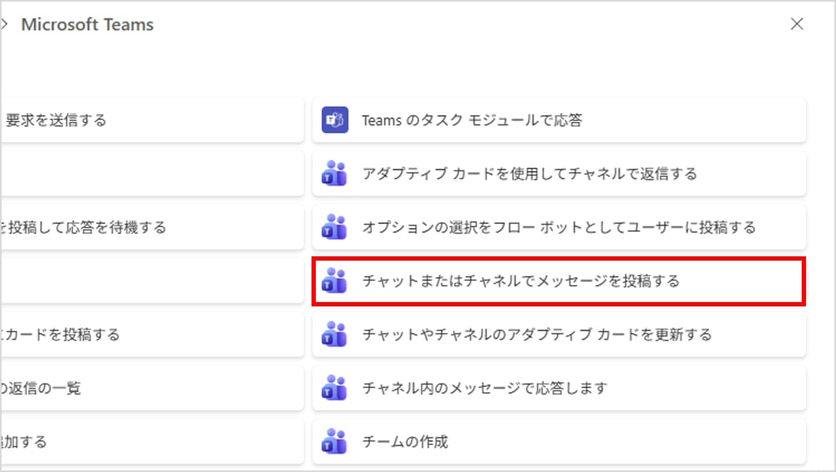Select the 要求を送信する action card
Image resolution: width=836 pixels, height=472 pixels.
pyautogui.click(x=57, y=120)
